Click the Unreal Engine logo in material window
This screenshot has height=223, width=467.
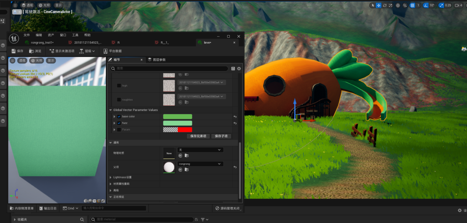14,39
